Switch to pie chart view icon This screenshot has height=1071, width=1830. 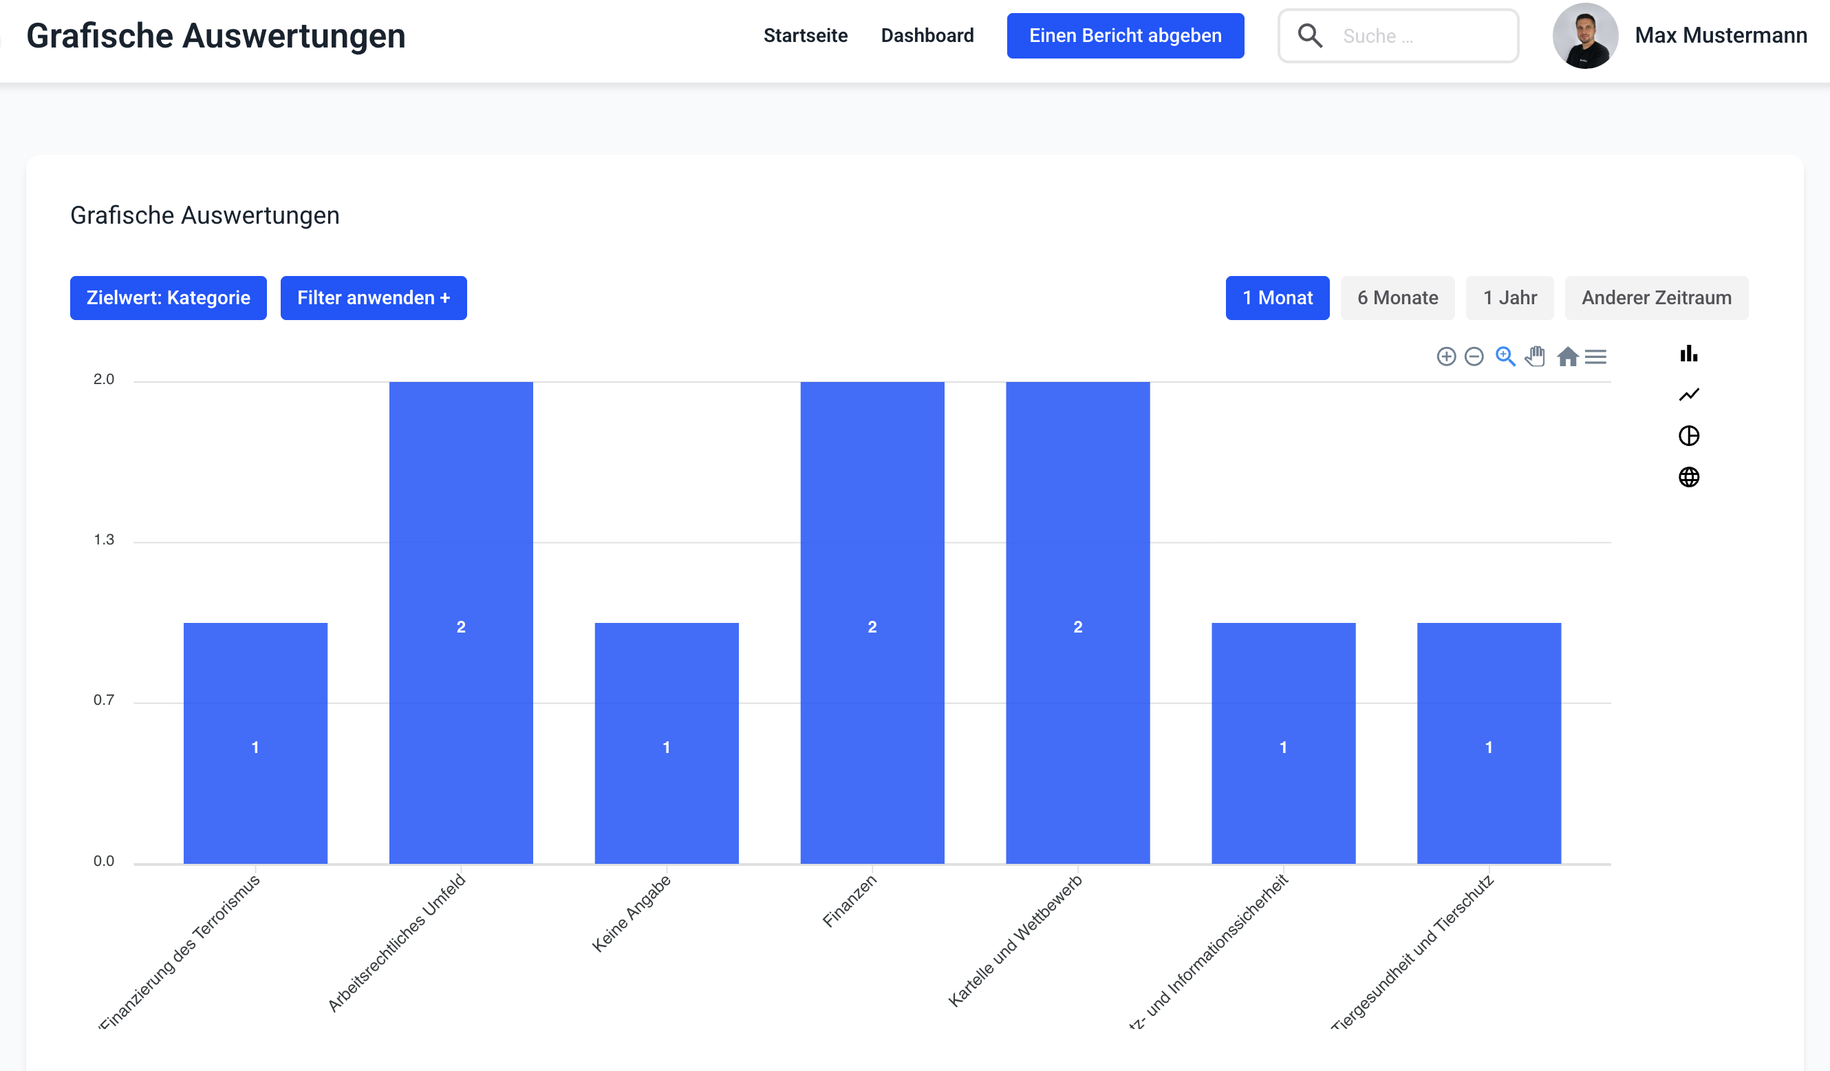[x=1688, y=436]
